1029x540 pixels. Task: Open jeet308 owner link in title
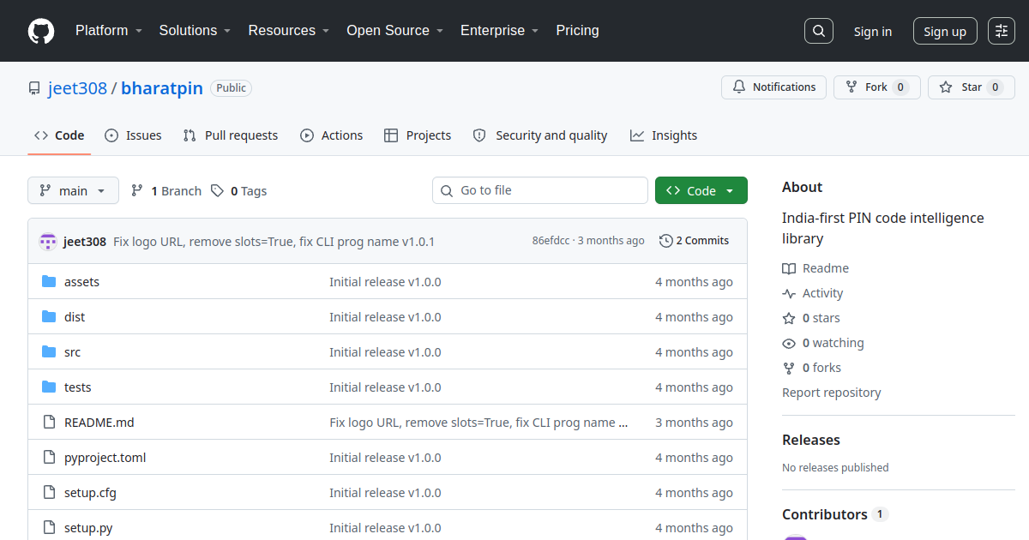(76, 88)
